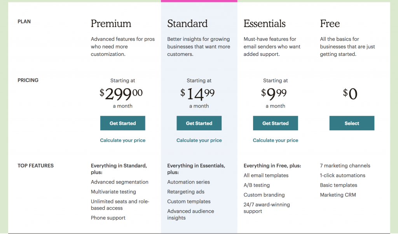Click the A/B testing feature text
398x234 pixels.
(257, 185)
